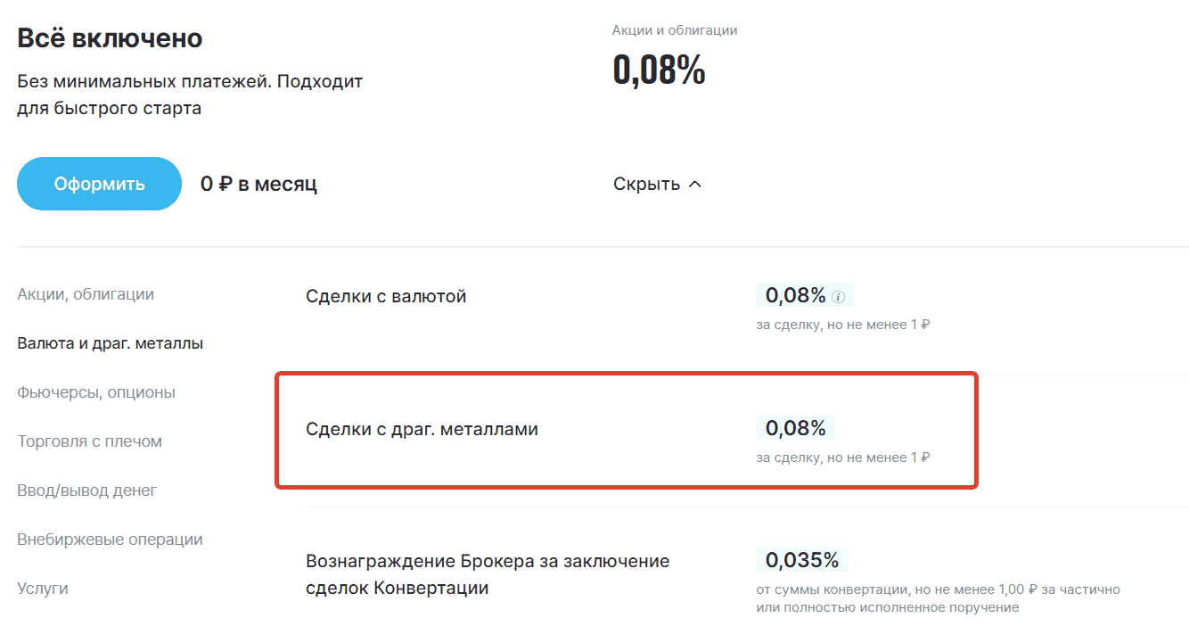
Task: Click the 0,08% badge for precious metals
Action: click(795, 428)
